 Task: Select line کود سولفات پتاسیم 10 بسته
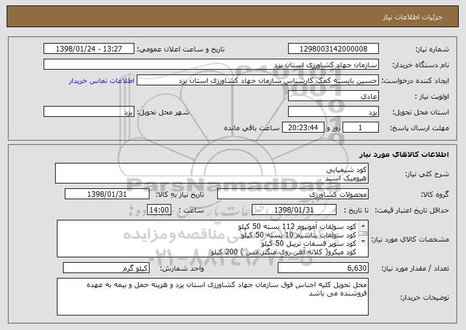298,235
